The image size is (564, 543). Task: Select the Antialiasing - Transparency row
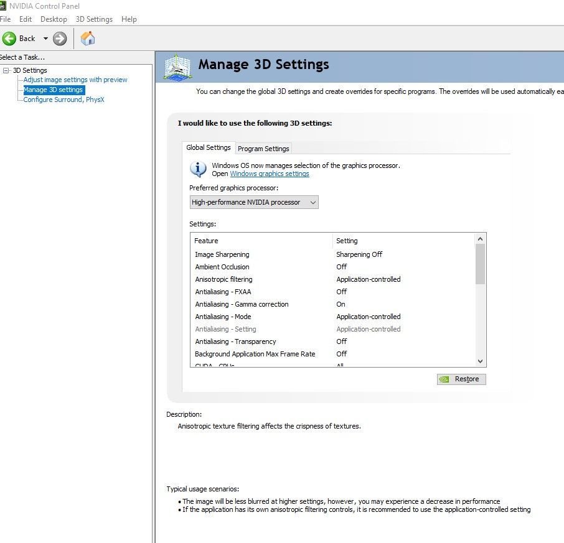click(x=333, y=341)
